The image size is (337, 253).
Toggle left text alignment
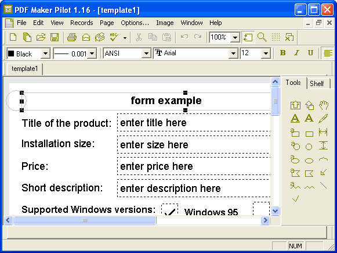328,53
